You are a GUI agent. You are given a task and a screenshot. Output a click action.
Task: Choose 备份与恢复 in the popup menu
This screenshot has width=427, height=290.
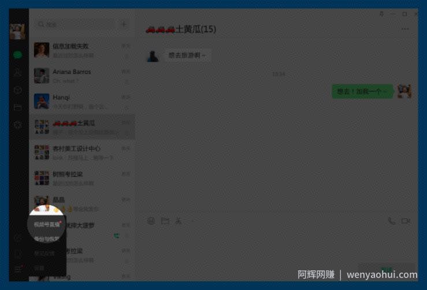pyautogui.click(x=47, y=239)
